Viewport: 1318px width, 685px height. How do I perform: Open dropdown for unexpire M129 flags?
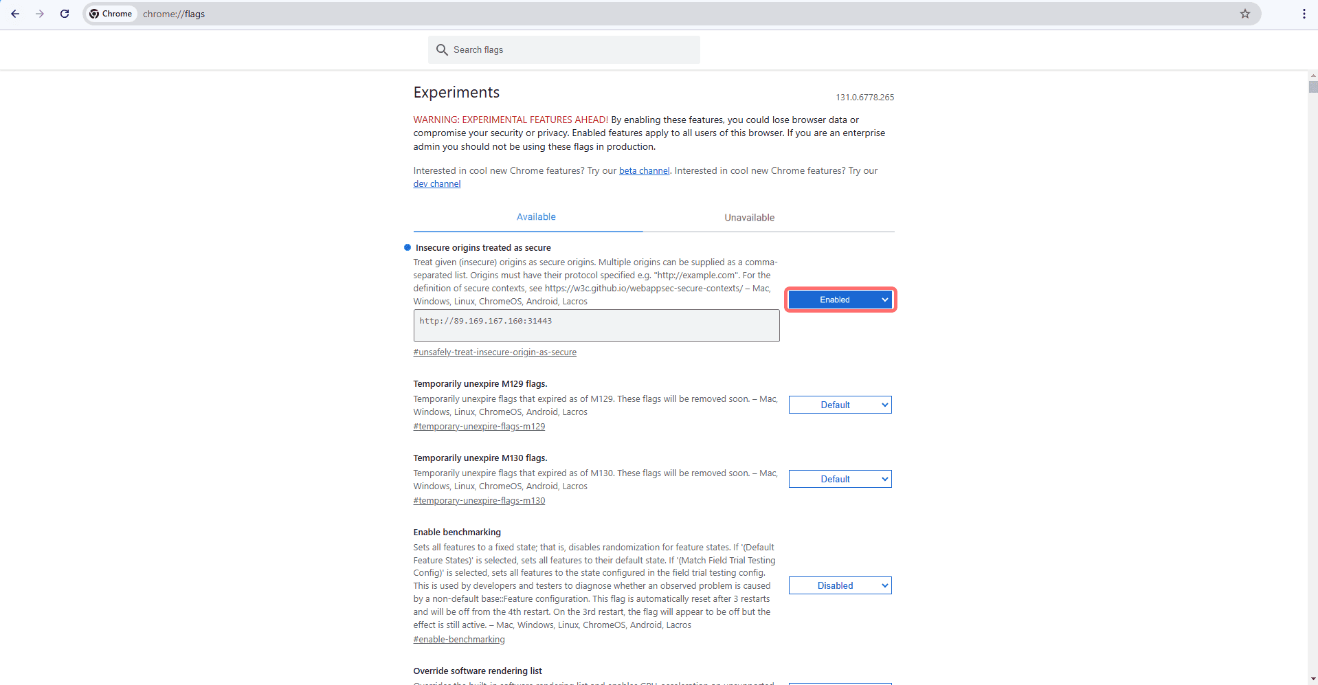(x=840, y=405)
